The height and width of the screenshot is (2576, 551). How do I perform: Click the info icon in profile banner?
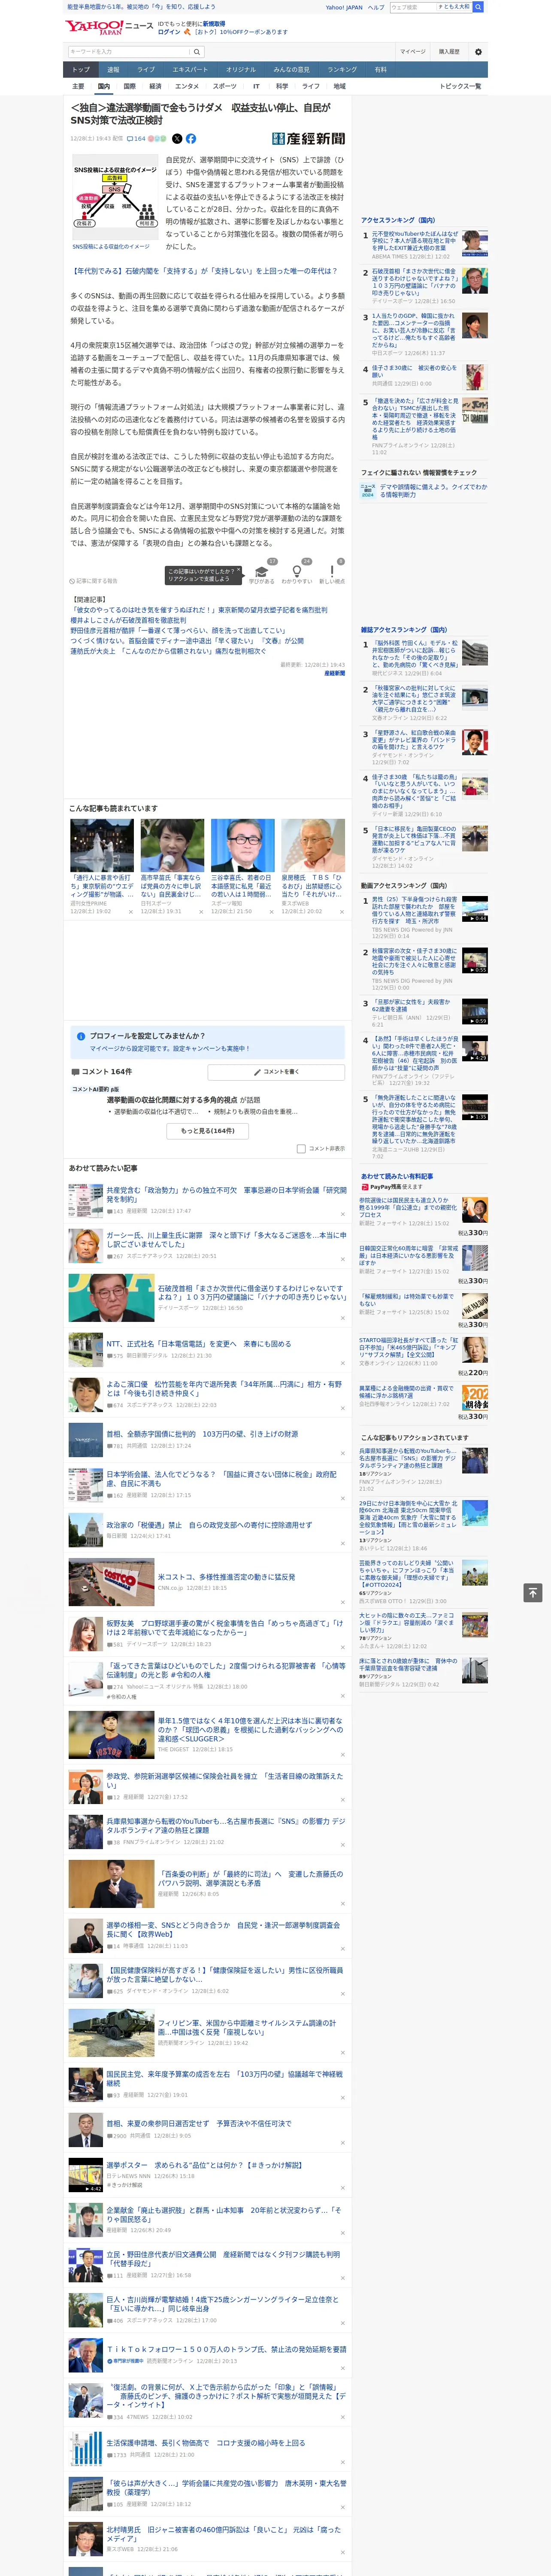(81, 1036)
